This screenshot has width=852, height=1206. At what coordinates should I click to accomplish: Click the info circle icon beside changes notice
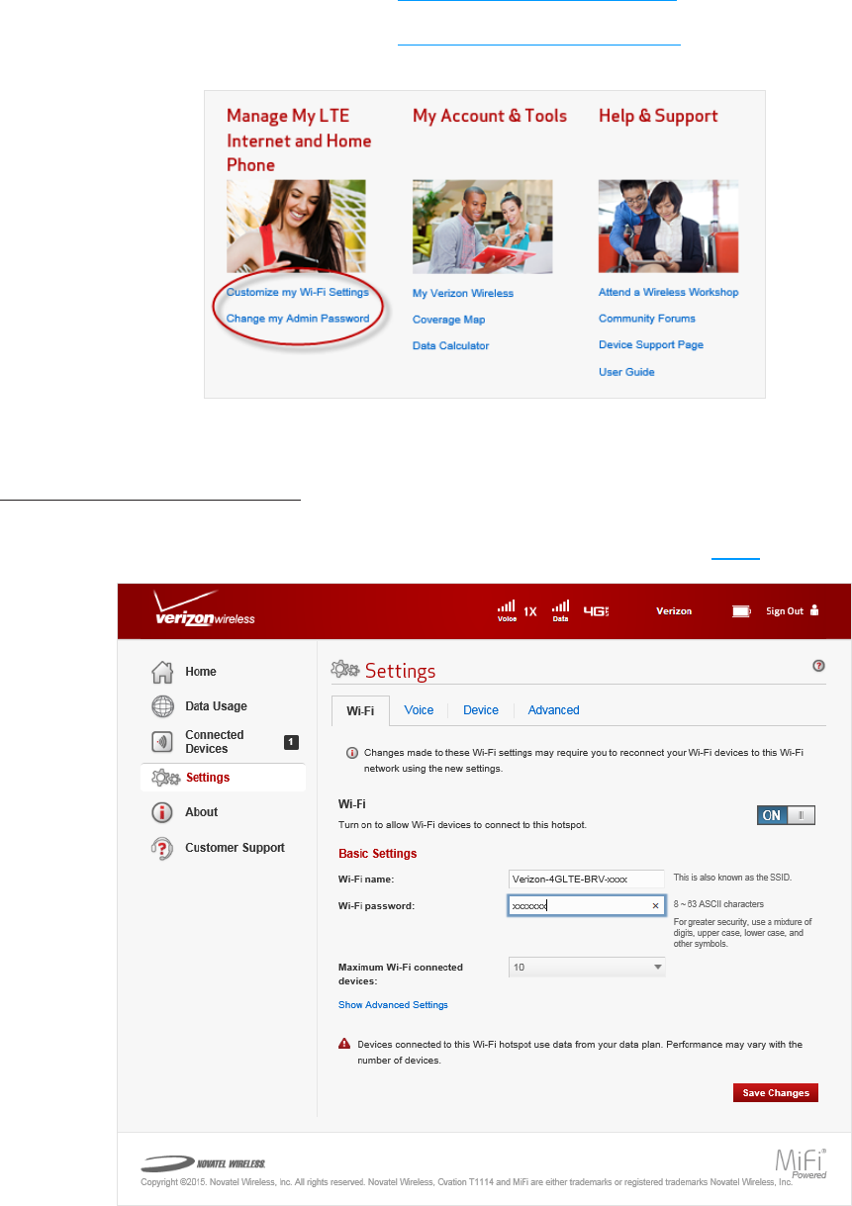pos(351,753)
